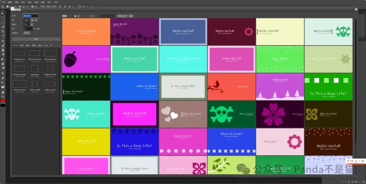
Task: Pick the purple winter trees Hello World template
Action: (x=280, y=87)
